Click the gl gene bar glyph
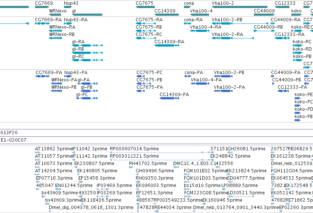This screenshot has height=213, width=313. 87,15
